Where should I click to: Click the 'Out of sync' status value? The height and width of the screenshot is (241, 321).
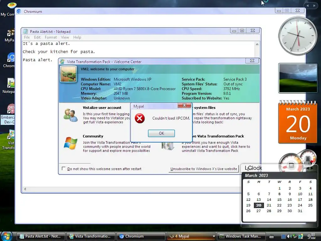pos(233,84)
